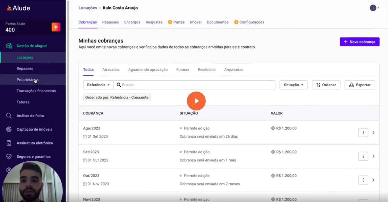Click the SITUAÇÃO column header
The height and width of the screenshot is (202, 388).
point(189,113)
